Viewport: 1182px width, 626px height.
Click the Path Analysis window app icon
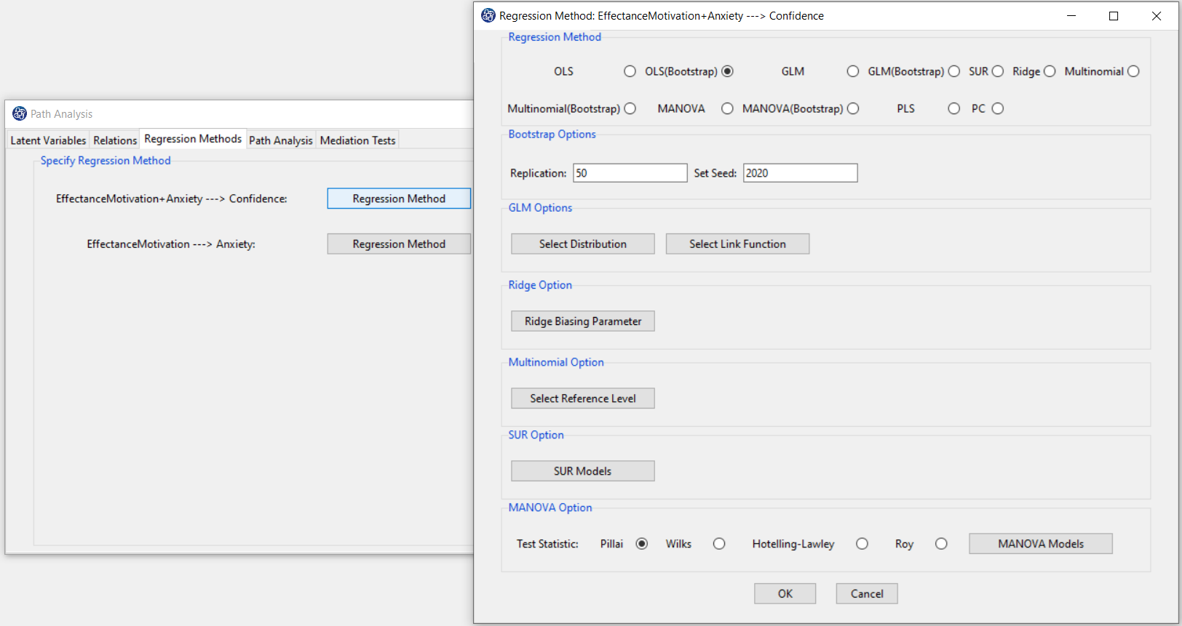(x=20, y=113)
